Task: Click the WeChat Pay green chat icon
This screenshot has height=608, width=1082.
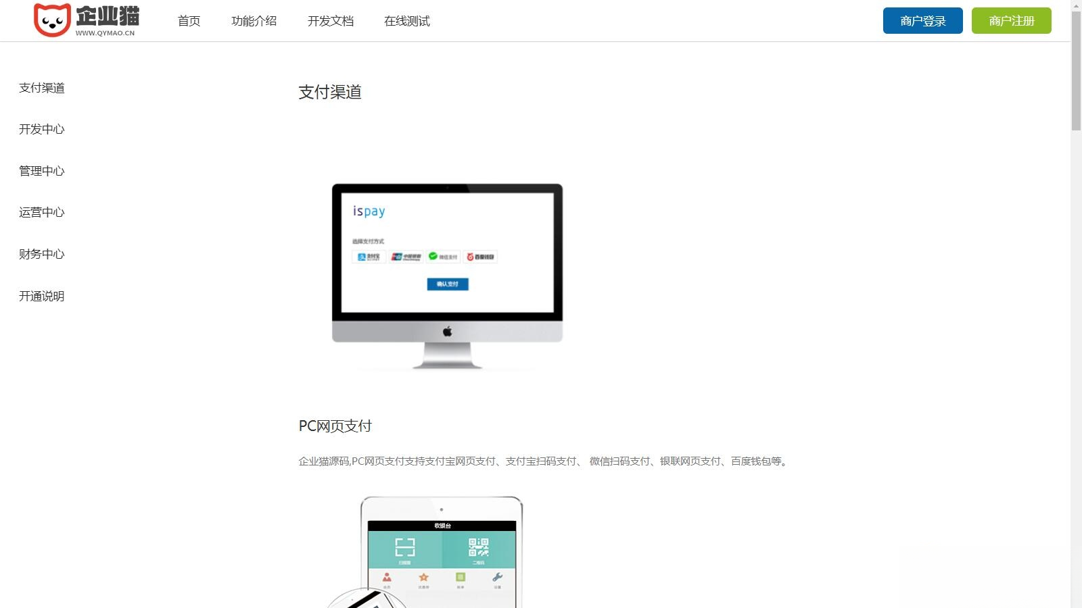Action: click(433, 256)
